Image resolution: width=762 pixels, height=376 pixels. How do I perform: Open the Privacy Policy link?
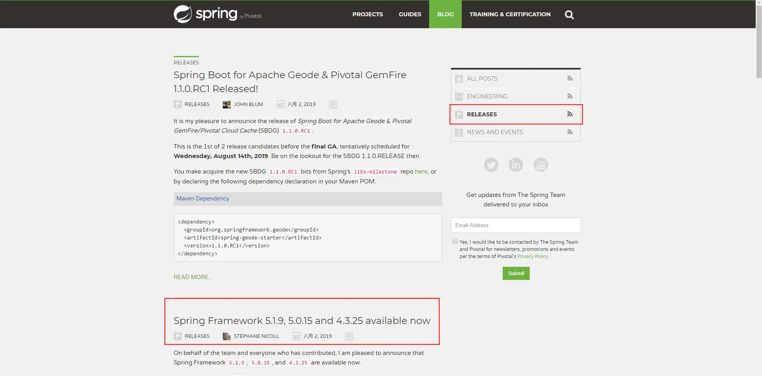click(x=533, y=256)
